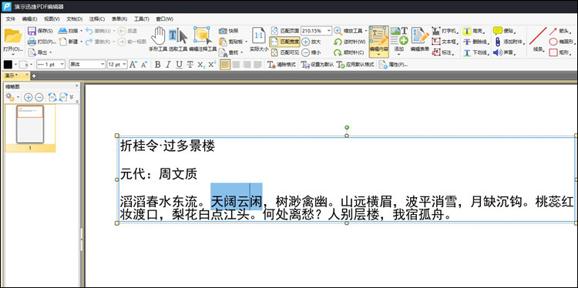Open the font size 12 pt dropdown
The width and height of the screenshot is (578, 288).
pyautogui.click(x=124, y=65)
